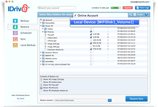The height and width of the screenshot is (107, 158).
Task: Click the Employee details.xls file icon in tree
Action: tap(45, 50)
